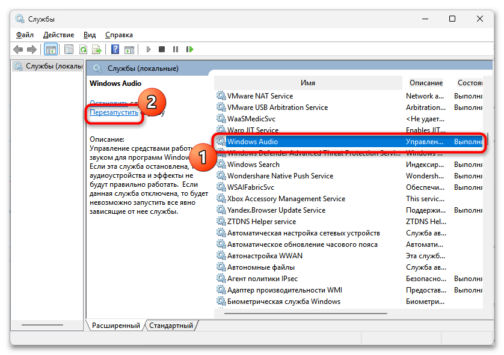504x355 pixels.
Task: Open the Справка menu
Action: pyautogui.click(x=118, y=35)
